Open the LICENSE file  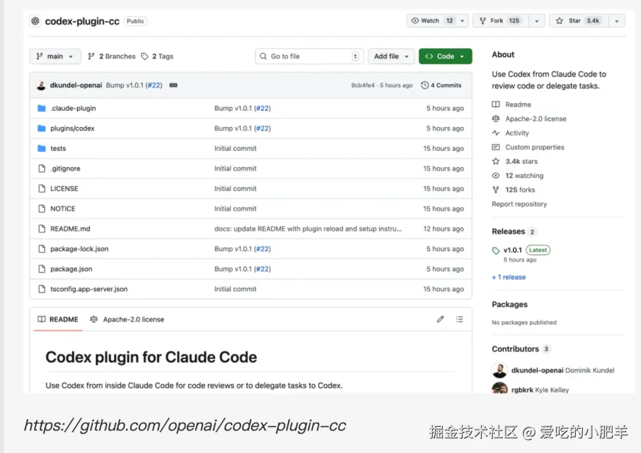tap(64, 188)
